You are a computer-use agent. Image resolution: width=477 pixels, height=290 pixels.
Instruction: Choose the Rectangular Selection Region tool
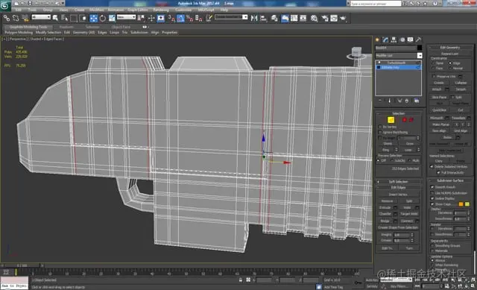tap(74, 18)
